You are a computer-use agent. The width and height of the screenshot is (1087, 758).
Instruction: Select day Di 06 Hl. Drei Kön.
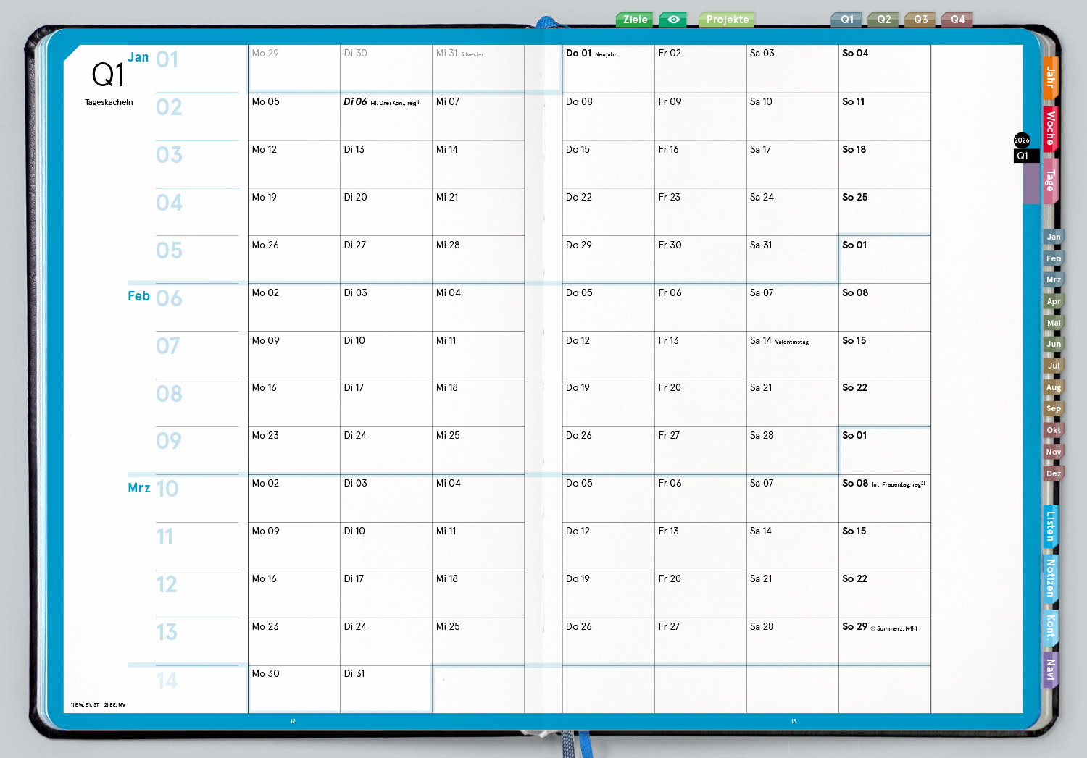coord(386,117)
